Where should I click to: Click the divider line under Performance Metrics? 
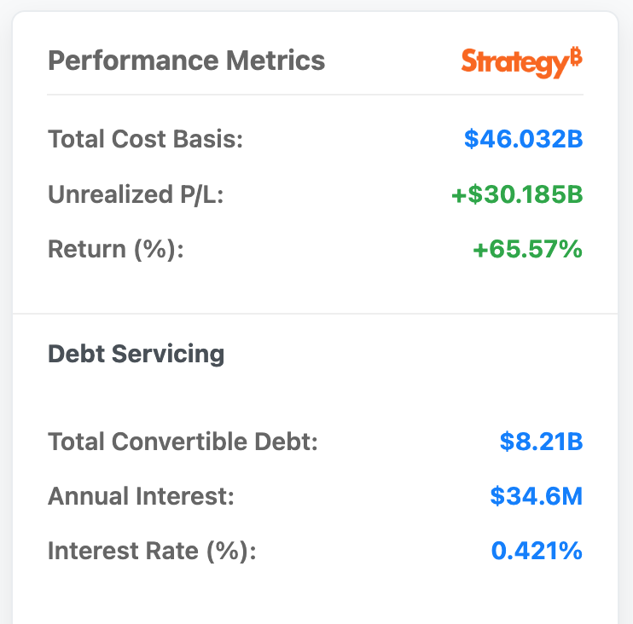(316, 95)
